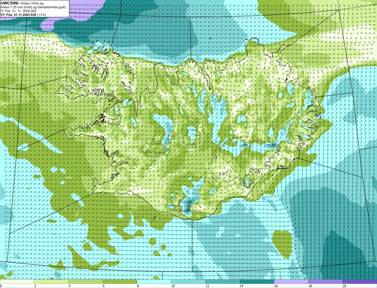The width and height of the screenshot is (377, 288).
Task: Click the 0–2 m/s pale yellow legend swatch
Action: (17, 282)
